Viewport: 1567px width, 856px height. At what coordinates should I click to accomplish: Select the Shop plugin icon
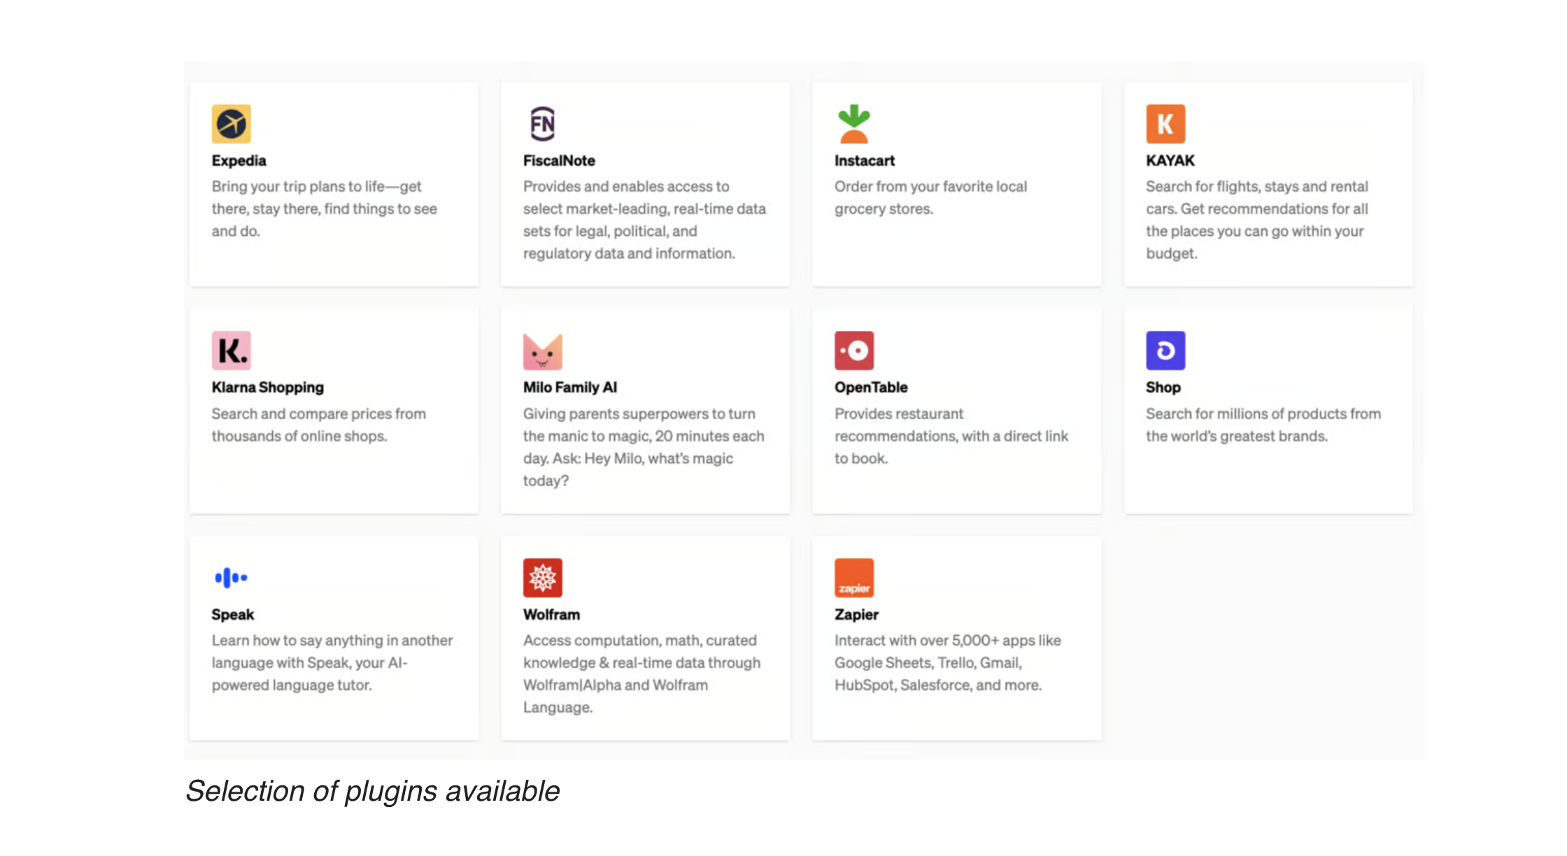pyautogui.click(x=1165, y=350)
